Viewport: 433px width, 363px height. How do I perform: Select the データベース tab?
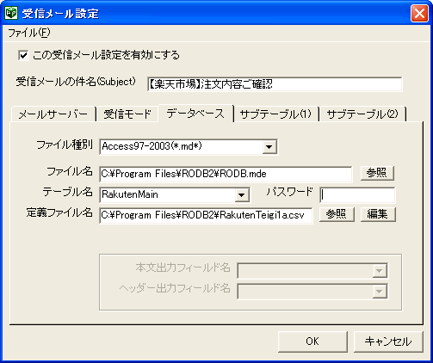click(x=195, y=114)
